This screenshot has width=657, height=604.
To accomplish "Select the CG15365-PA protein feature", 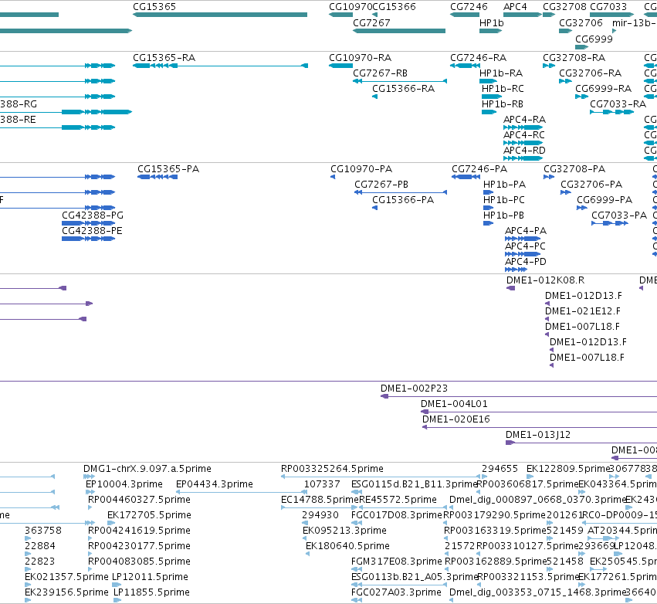I will tap(157, 177).
